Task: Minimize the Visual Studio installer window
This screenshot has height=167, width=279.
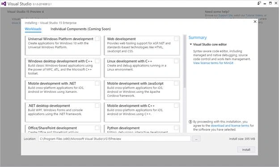Action: tap(265, 4)
